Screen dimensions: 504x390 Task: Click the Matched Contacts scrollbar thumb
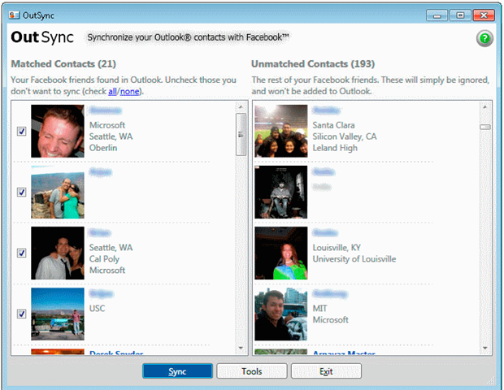point(241,133)
